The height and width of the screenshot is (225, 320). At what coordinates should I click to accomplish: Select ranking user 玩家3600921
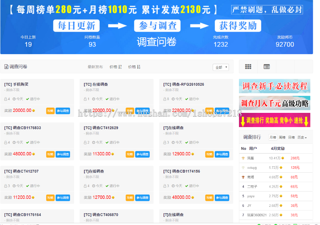coord(257,215)
